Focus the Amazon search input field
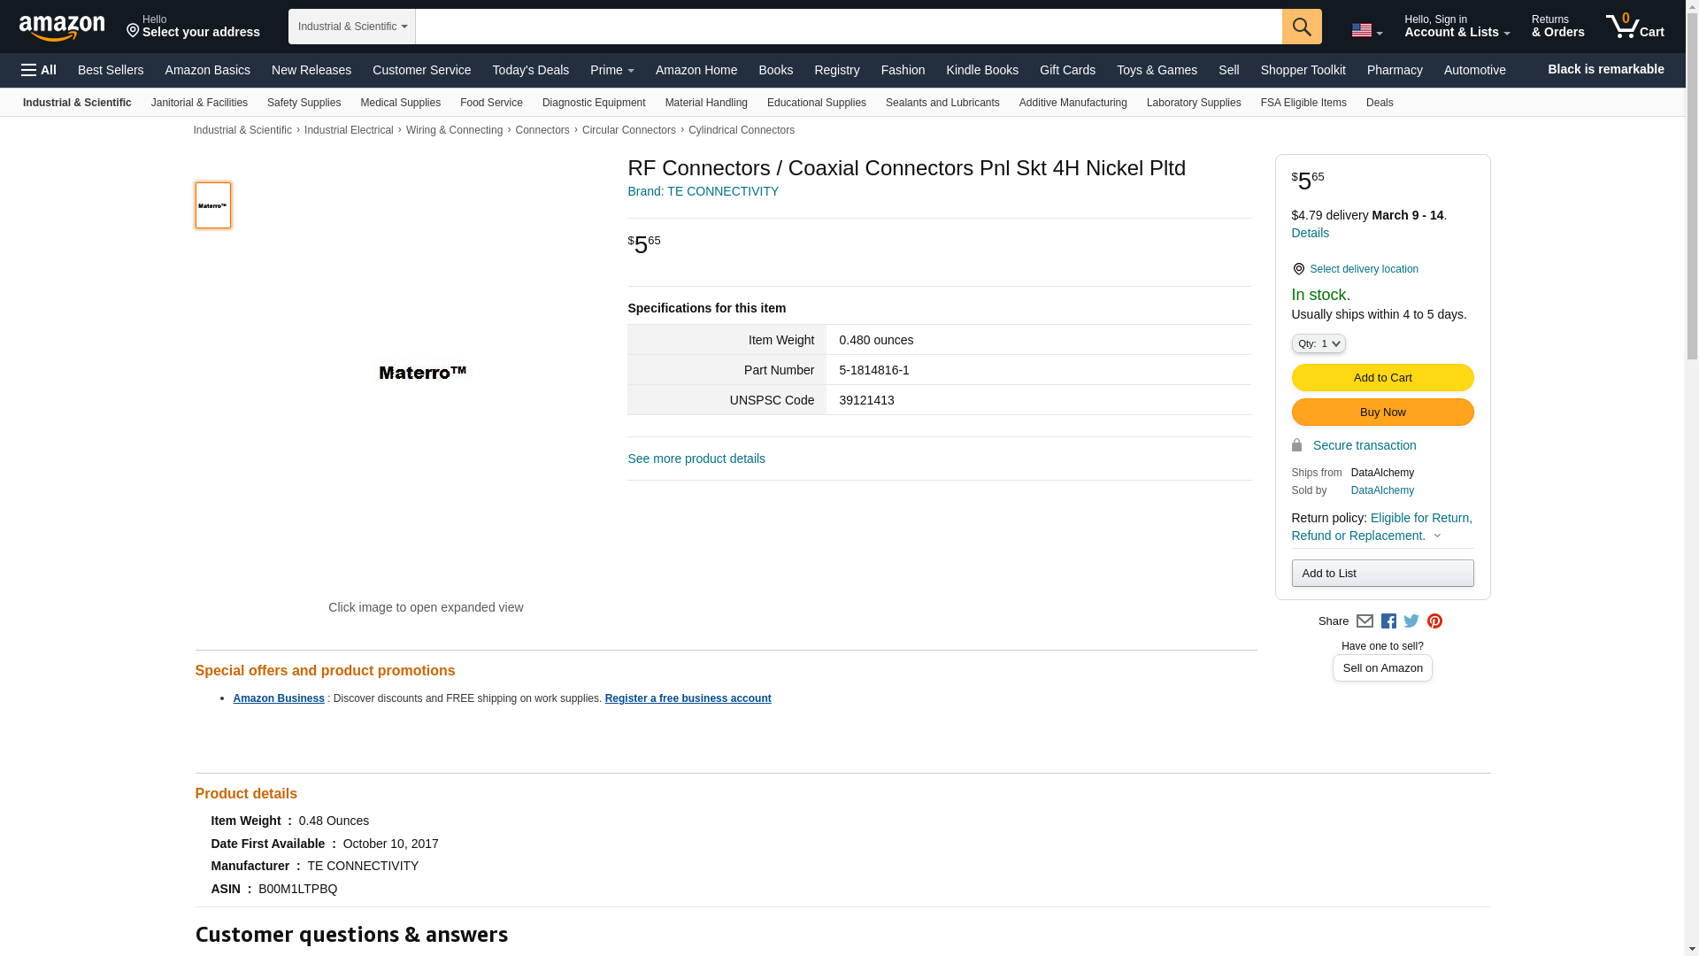The image size is (1699, 956). (x=848, y=27)
